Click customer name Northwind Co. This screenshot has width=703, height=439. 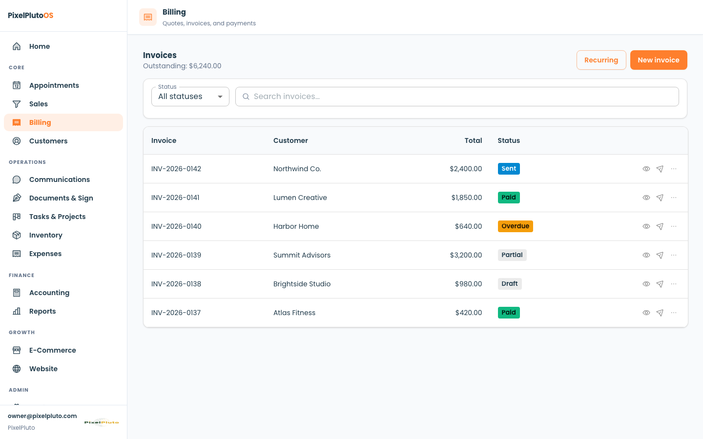[297, 169]
